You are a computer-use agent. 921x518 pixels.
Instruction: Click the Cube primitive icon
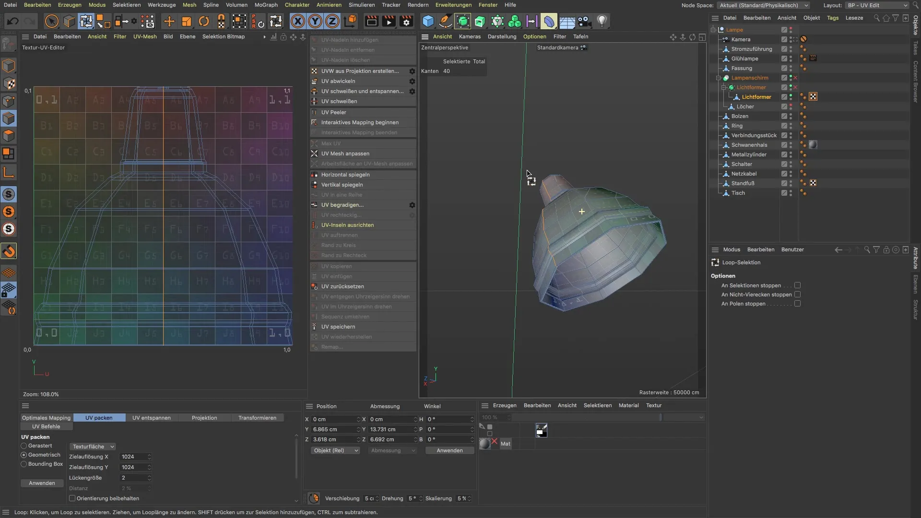click(428, 21)
